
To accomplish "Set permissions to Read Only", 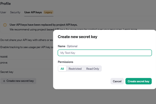I will click(93, 69).
